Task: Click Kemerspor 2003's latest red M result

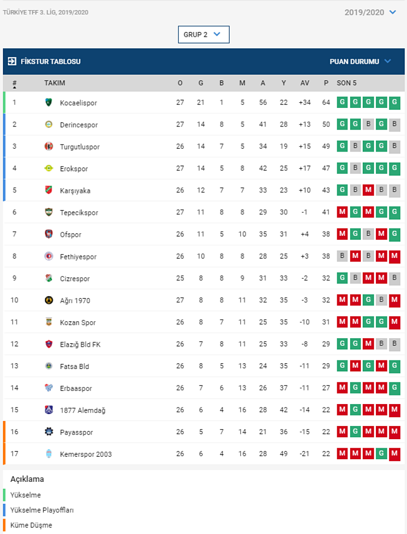Action: 394,454
